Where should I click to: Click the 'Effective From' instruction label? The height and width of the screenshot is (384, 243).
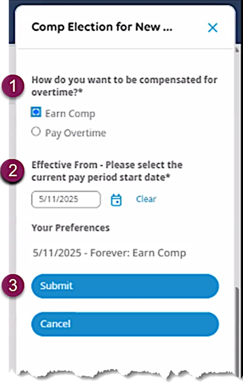[107, 171]
